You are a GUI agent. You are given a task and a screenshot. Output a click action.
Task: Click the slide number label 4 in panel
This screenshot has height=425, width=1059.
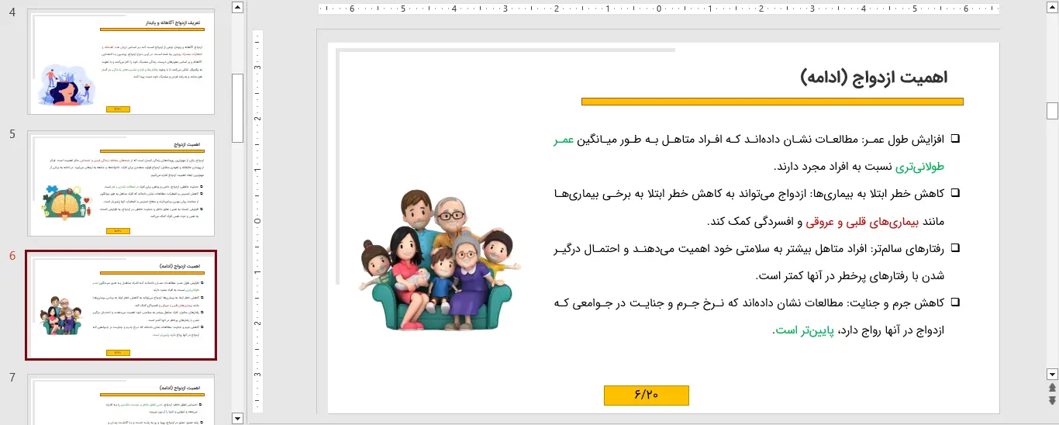[x=12, y=12]
